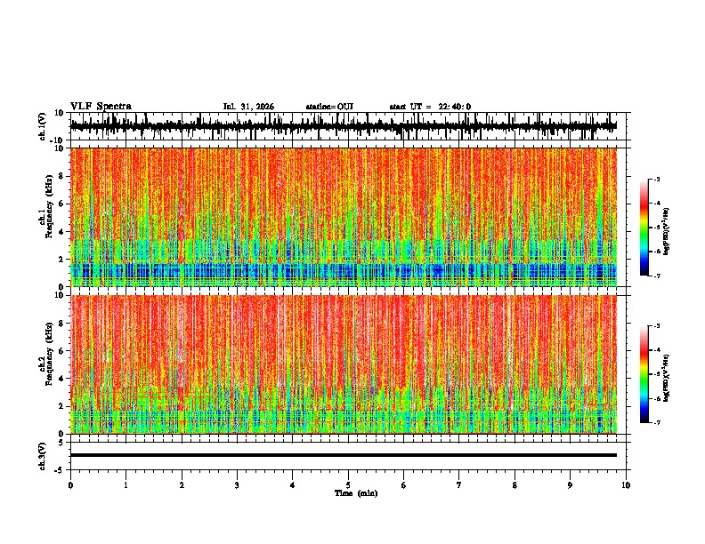The image size is (705, 544).
Task: Click inside the ch.1 spectrogram panel
Action: coord(344,217)
